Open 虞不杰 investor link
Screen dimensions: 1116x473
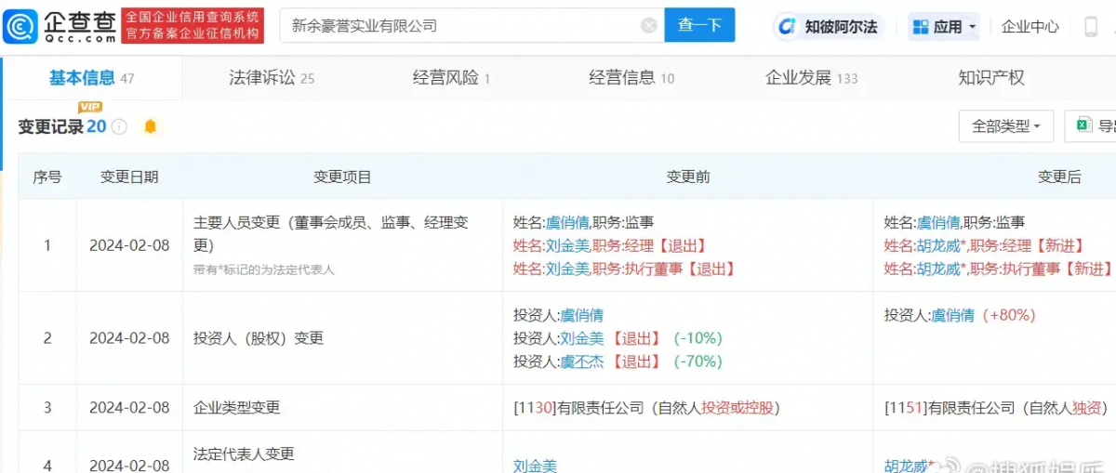(581, 361)
